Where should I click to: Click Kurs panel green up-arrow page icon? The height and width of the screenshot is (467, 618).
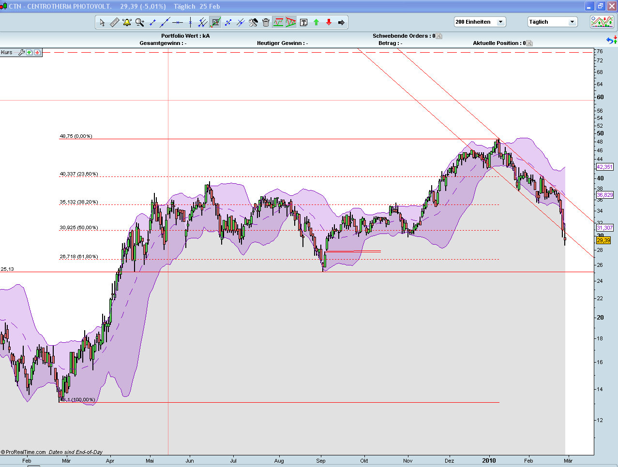30,52
